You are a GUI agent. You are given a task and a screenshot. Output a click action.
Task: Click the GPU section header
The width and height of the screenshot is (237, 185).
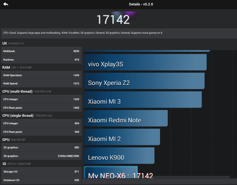tap(6, 140)
